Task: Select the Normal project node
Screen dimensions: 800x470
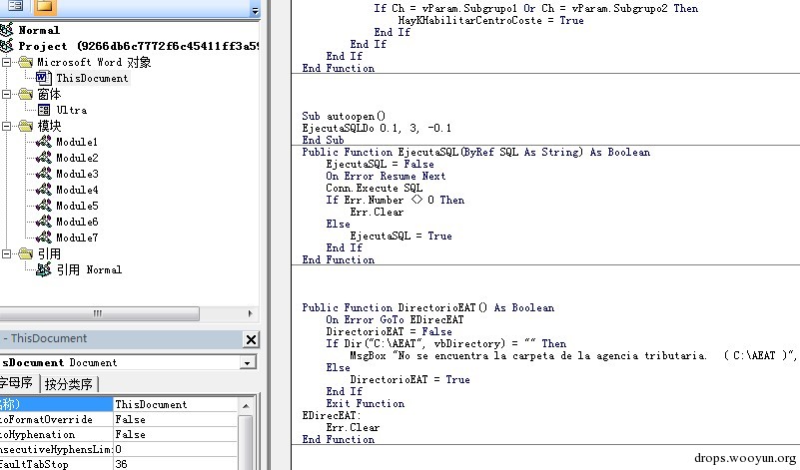Action: point(39,30)
